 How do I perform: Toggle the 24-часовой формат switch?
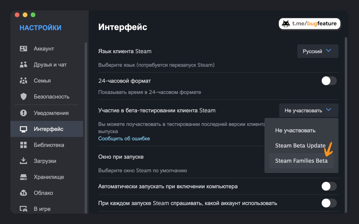(329, 81)
